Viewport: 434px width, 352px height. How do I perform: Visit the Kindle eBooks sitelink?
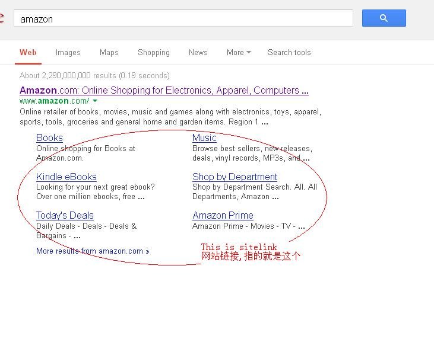(x=66, y=177)
